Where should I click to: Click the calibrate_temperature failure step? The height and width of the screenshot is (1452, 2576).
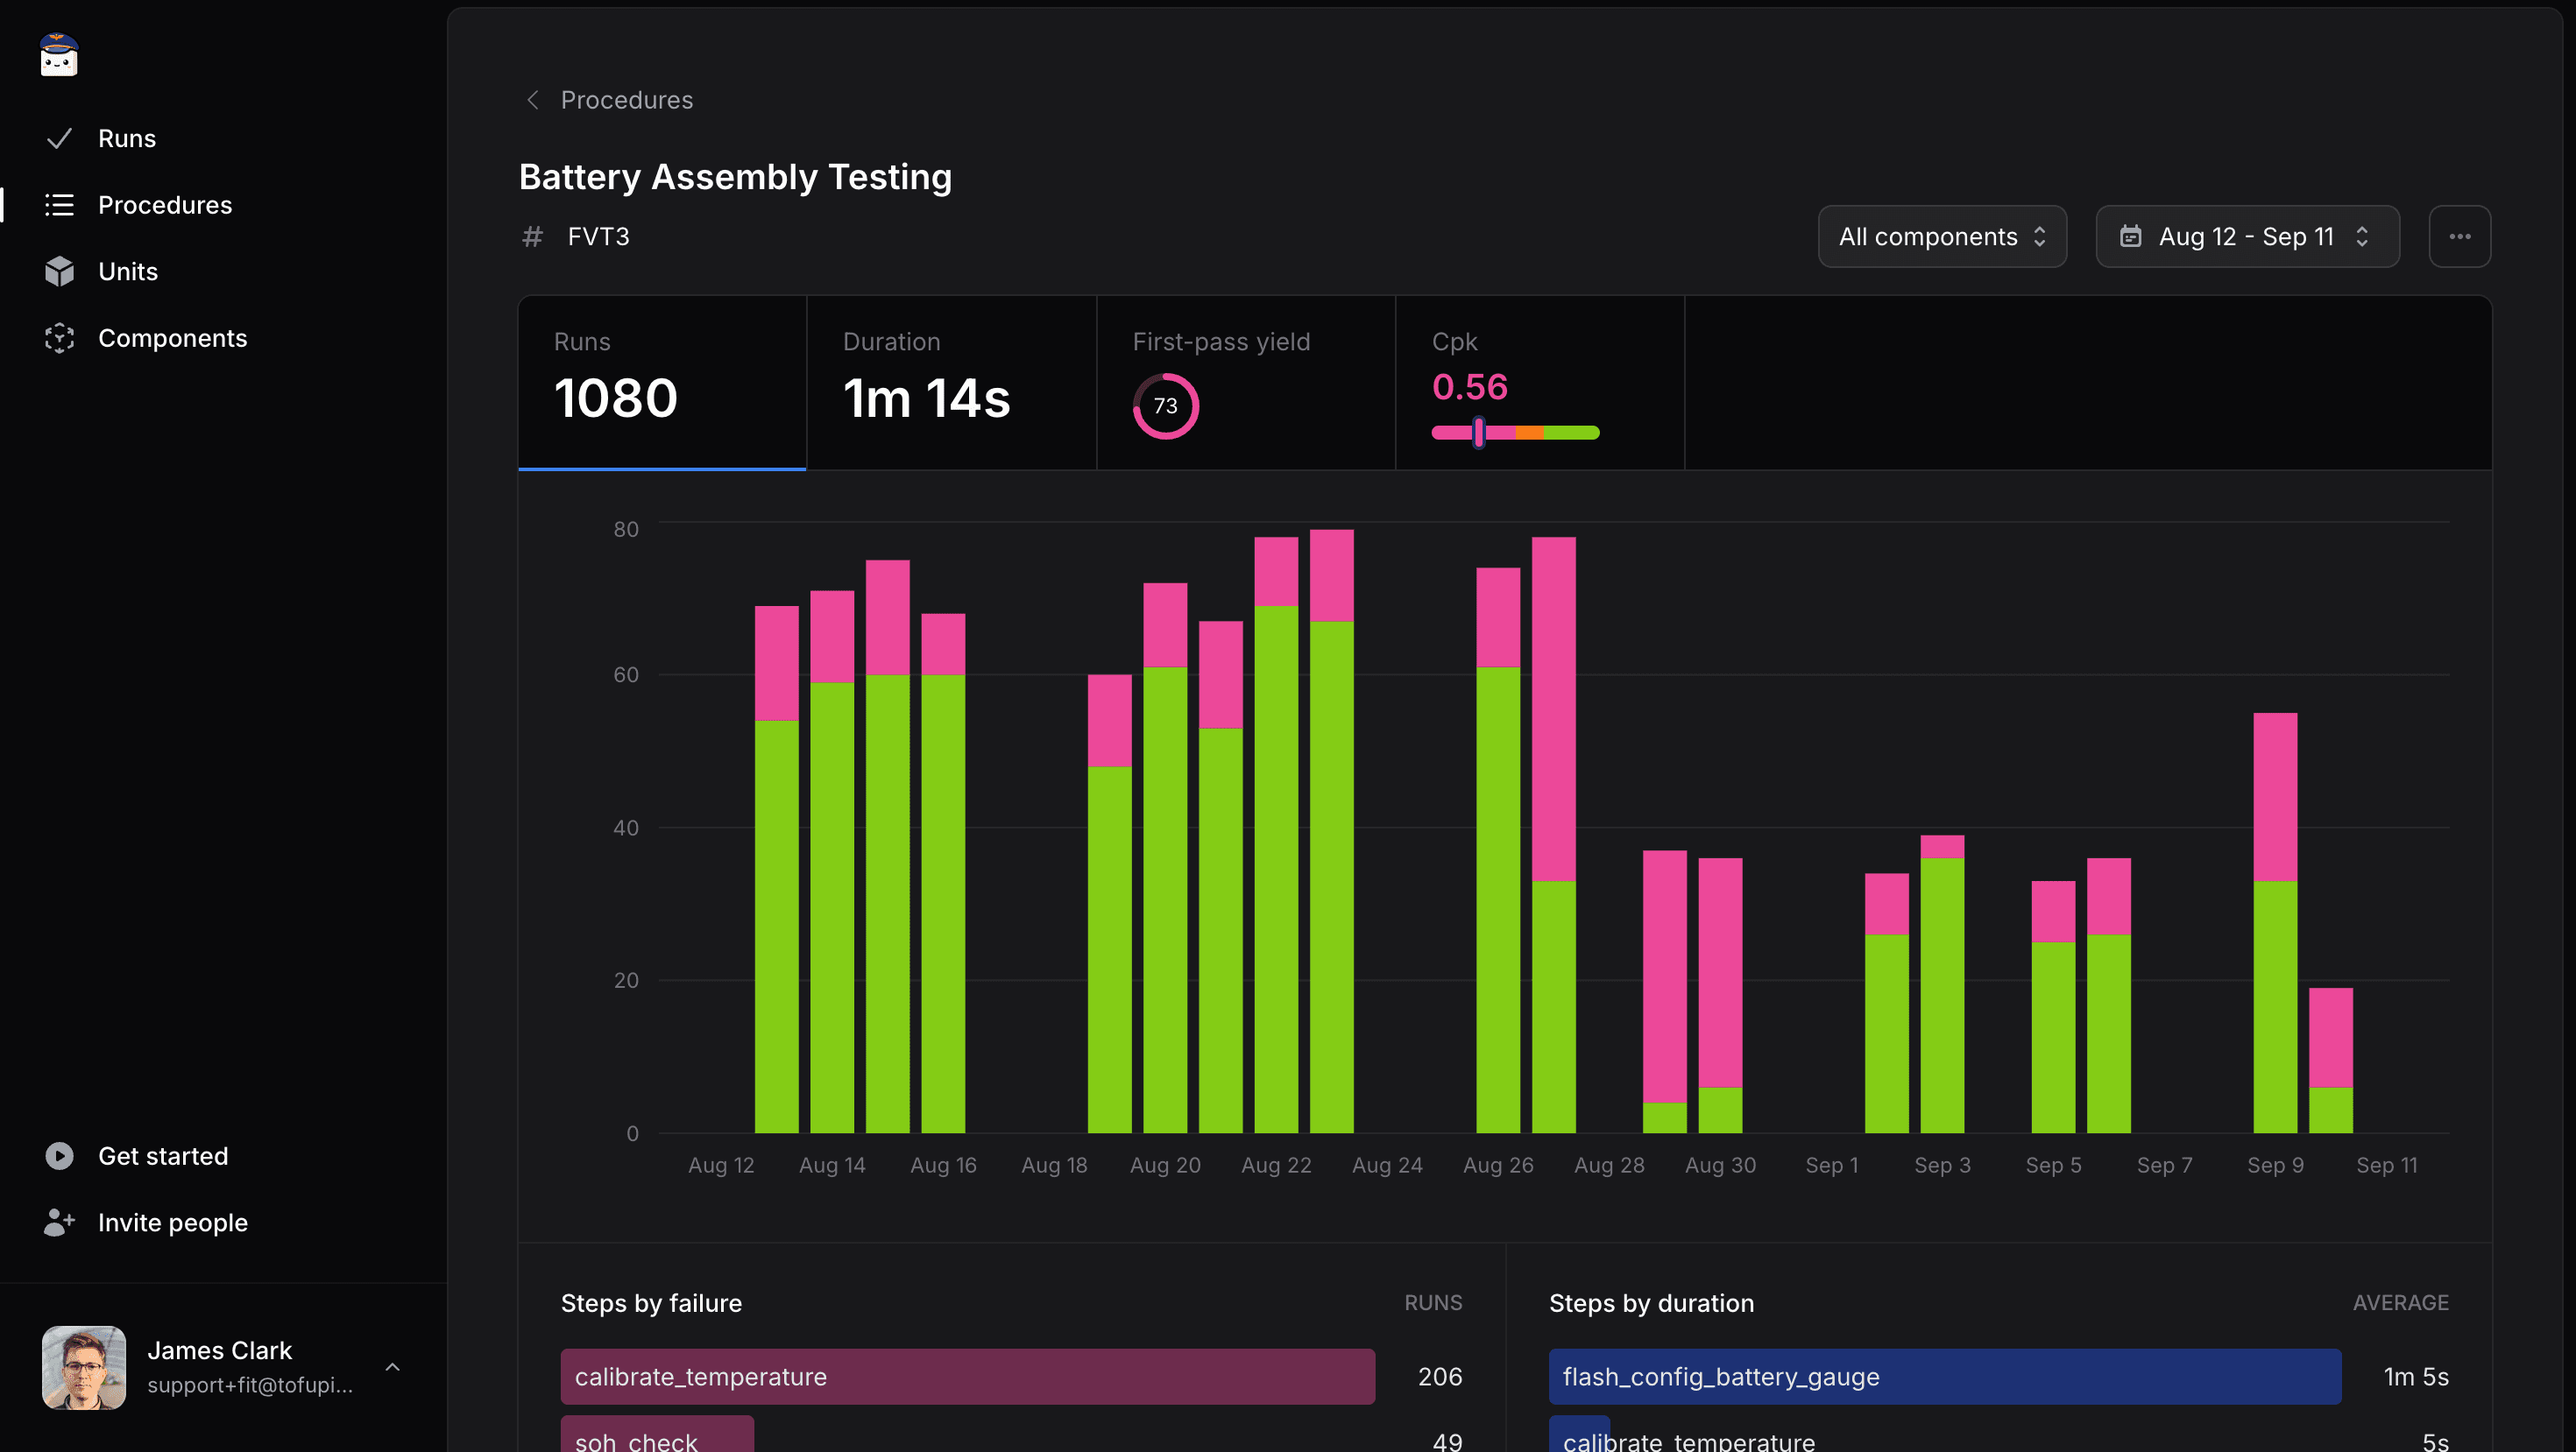coord(968,1376)
